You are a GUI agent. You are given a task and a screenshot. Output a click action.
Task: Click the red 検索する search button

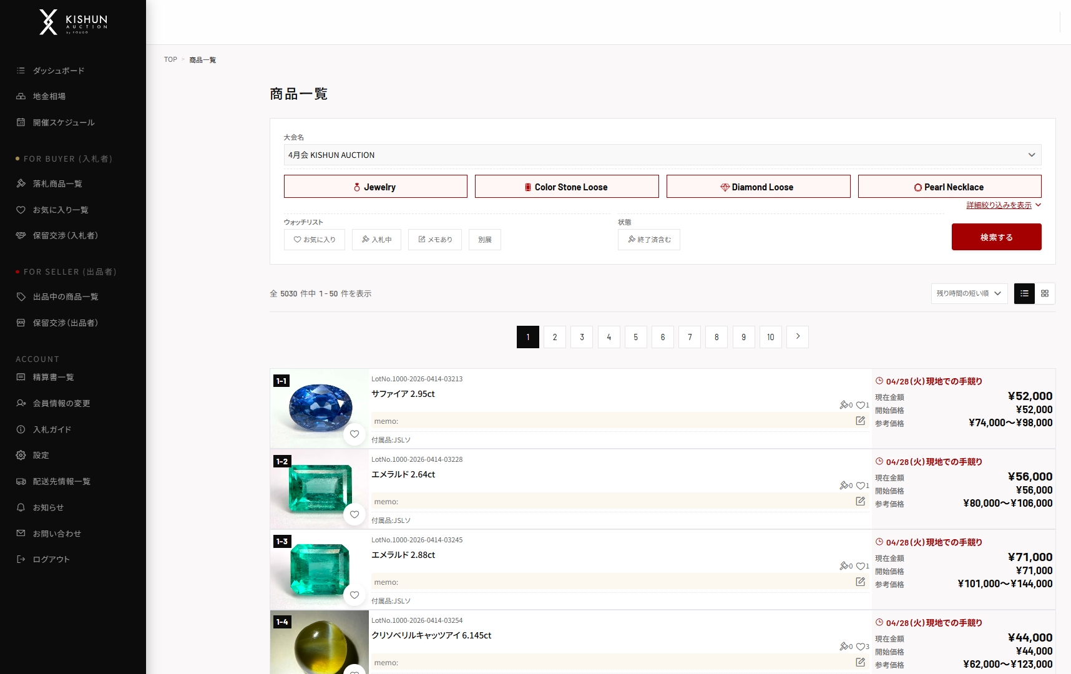(996, 237)
